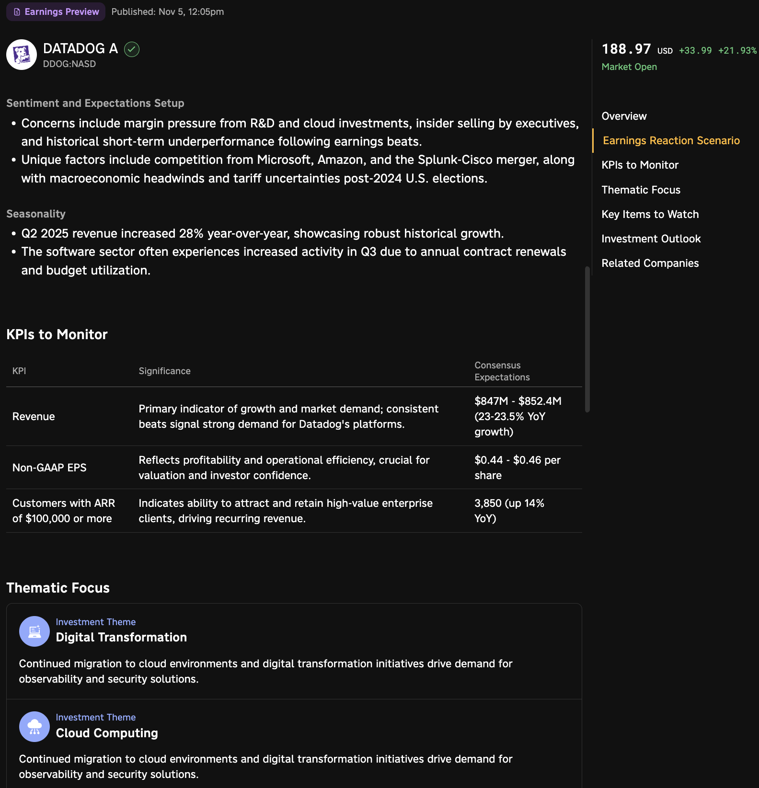Go to the Overview section

coord(624,116)
